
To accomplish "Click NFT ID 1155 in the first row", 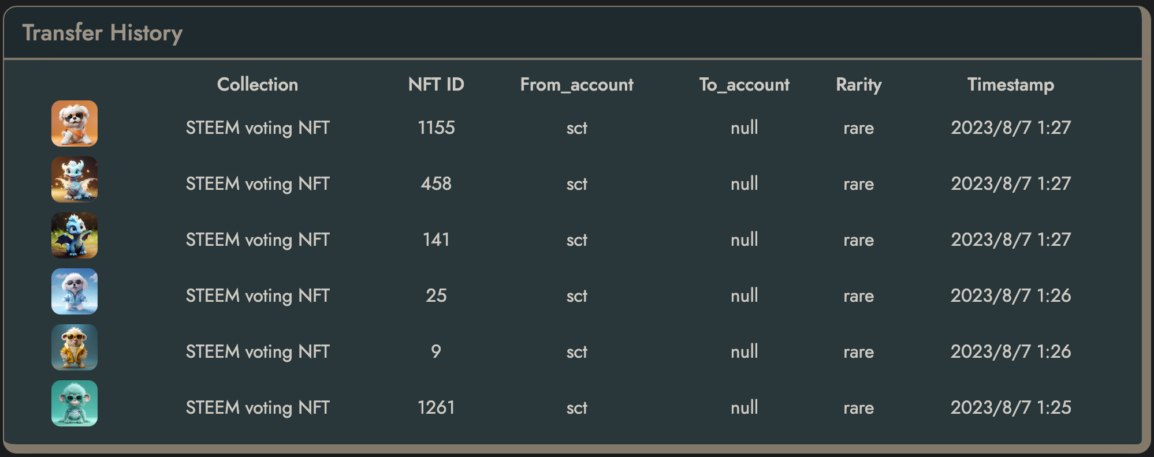I will [436, 128].
